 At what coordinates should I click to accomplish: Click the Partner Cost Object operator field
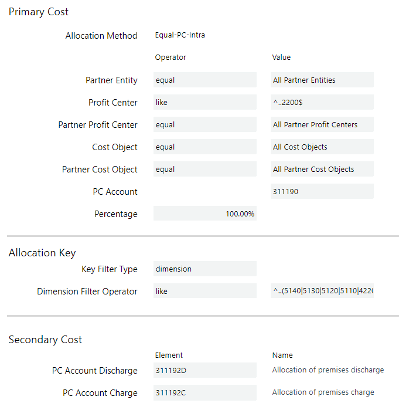click(x=204, y=170)
